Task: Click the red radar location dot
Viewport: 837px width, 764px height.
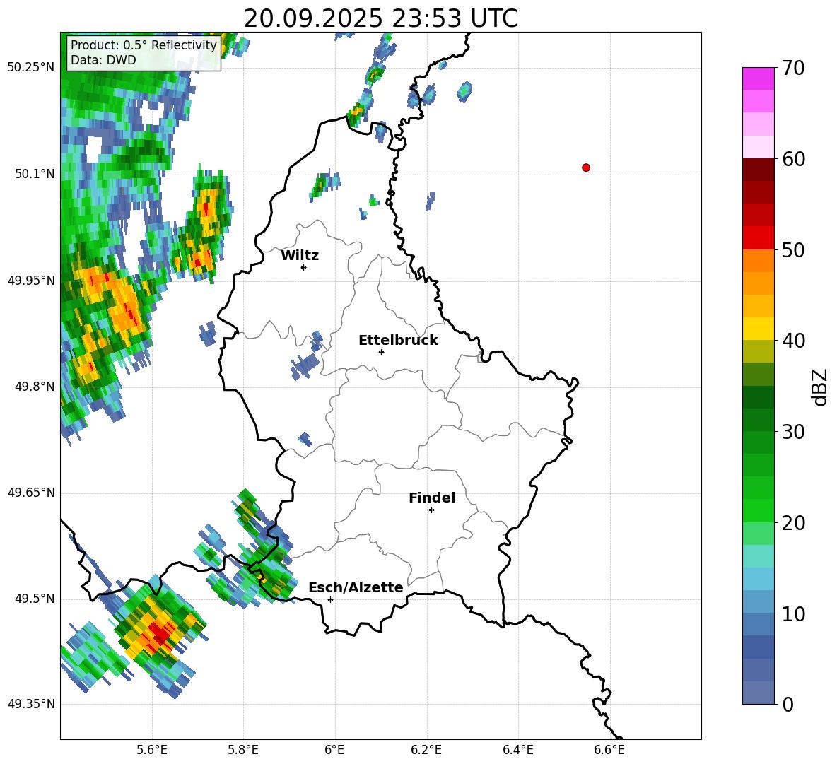Action: 586,168
